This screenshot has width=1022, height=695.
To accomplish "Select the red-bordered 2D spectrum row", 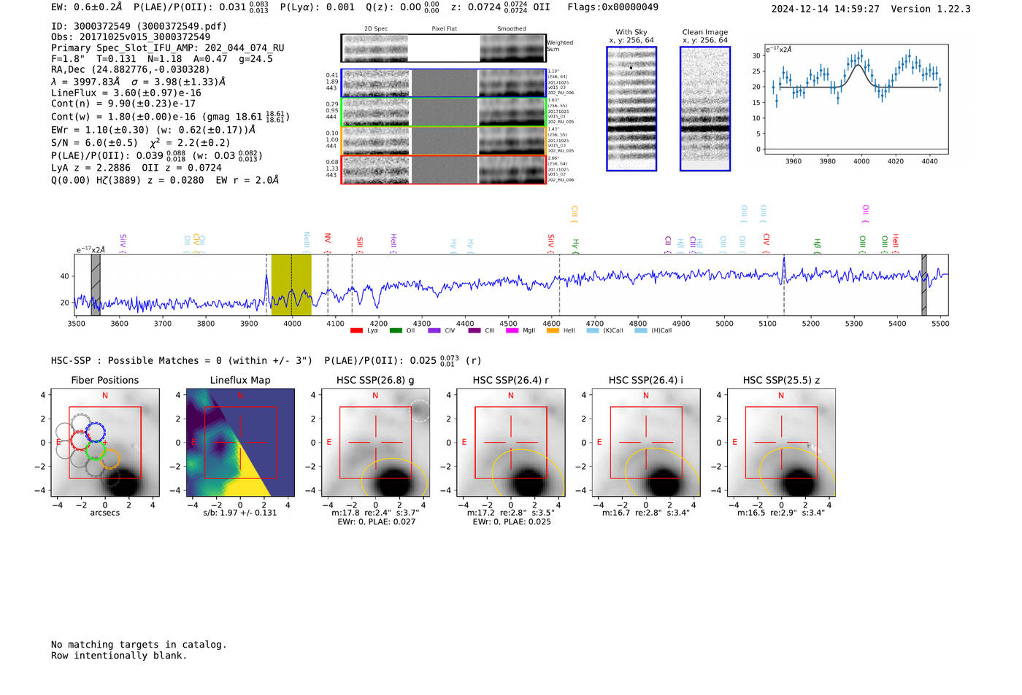I will 443,169.
